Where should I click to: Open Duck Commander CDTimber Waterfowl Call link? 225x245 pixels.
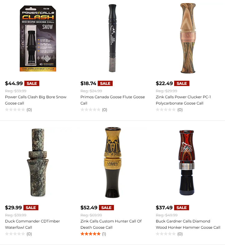coord(32,224)
